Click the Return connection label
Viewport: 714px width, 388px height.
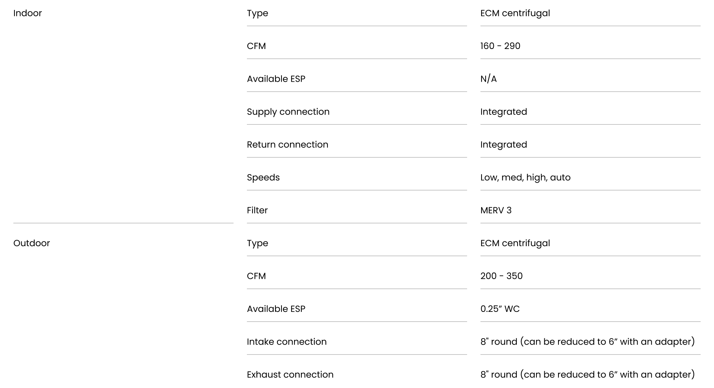[x=287, y=144]
